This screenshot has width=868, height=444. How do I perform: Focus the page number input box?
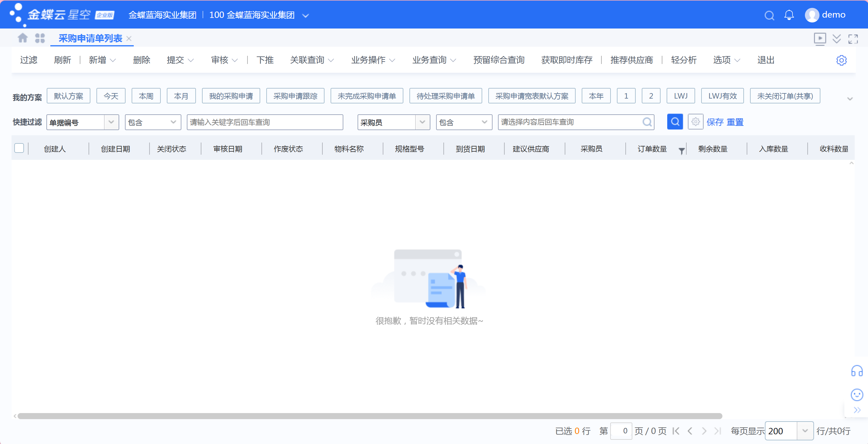point(621,431)
